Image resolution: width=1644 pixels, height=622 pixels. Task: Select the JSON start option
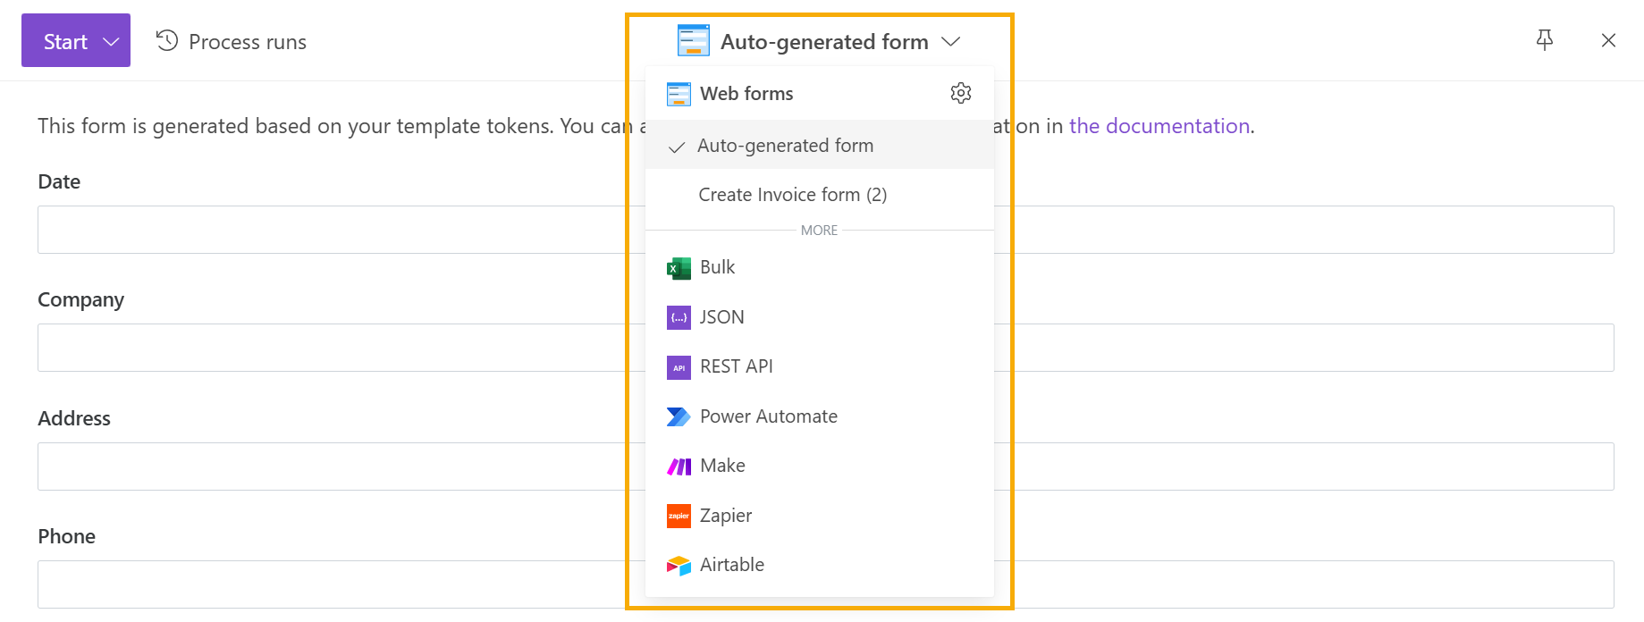[x=820, y=317]
